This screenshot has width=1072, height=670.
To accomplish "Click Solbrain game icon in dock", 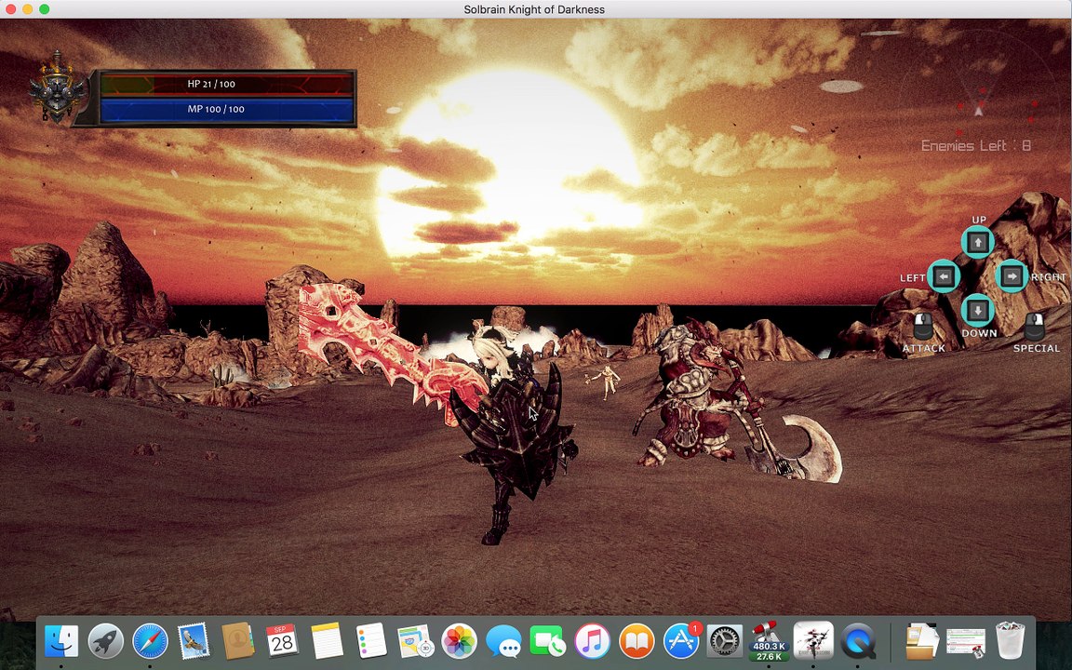I will (813, 640).
